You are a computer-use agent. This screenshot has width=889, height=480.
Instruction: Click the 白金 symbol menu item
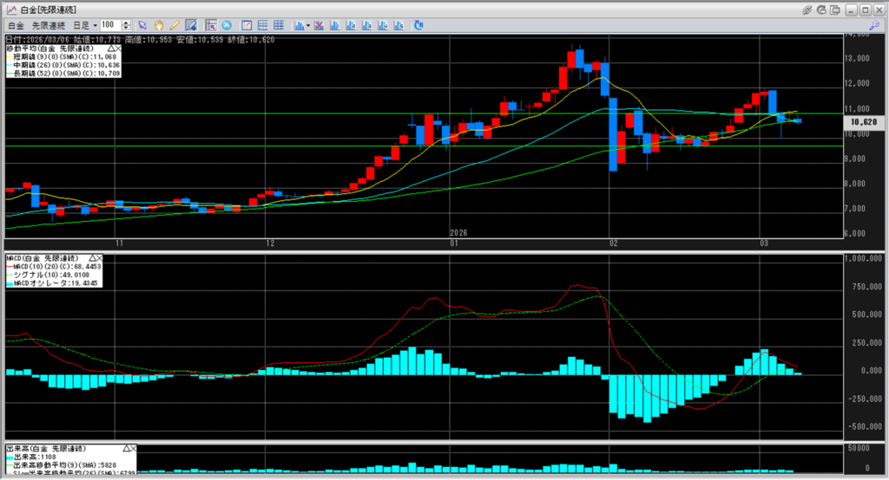(15, 26)
